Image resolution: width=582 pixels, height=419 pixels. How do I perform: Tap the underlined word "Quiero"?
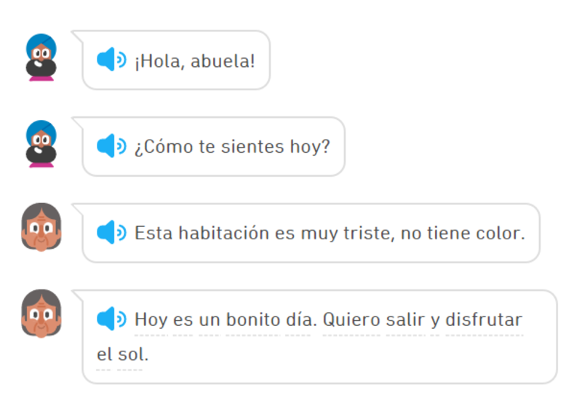(354, 319)
